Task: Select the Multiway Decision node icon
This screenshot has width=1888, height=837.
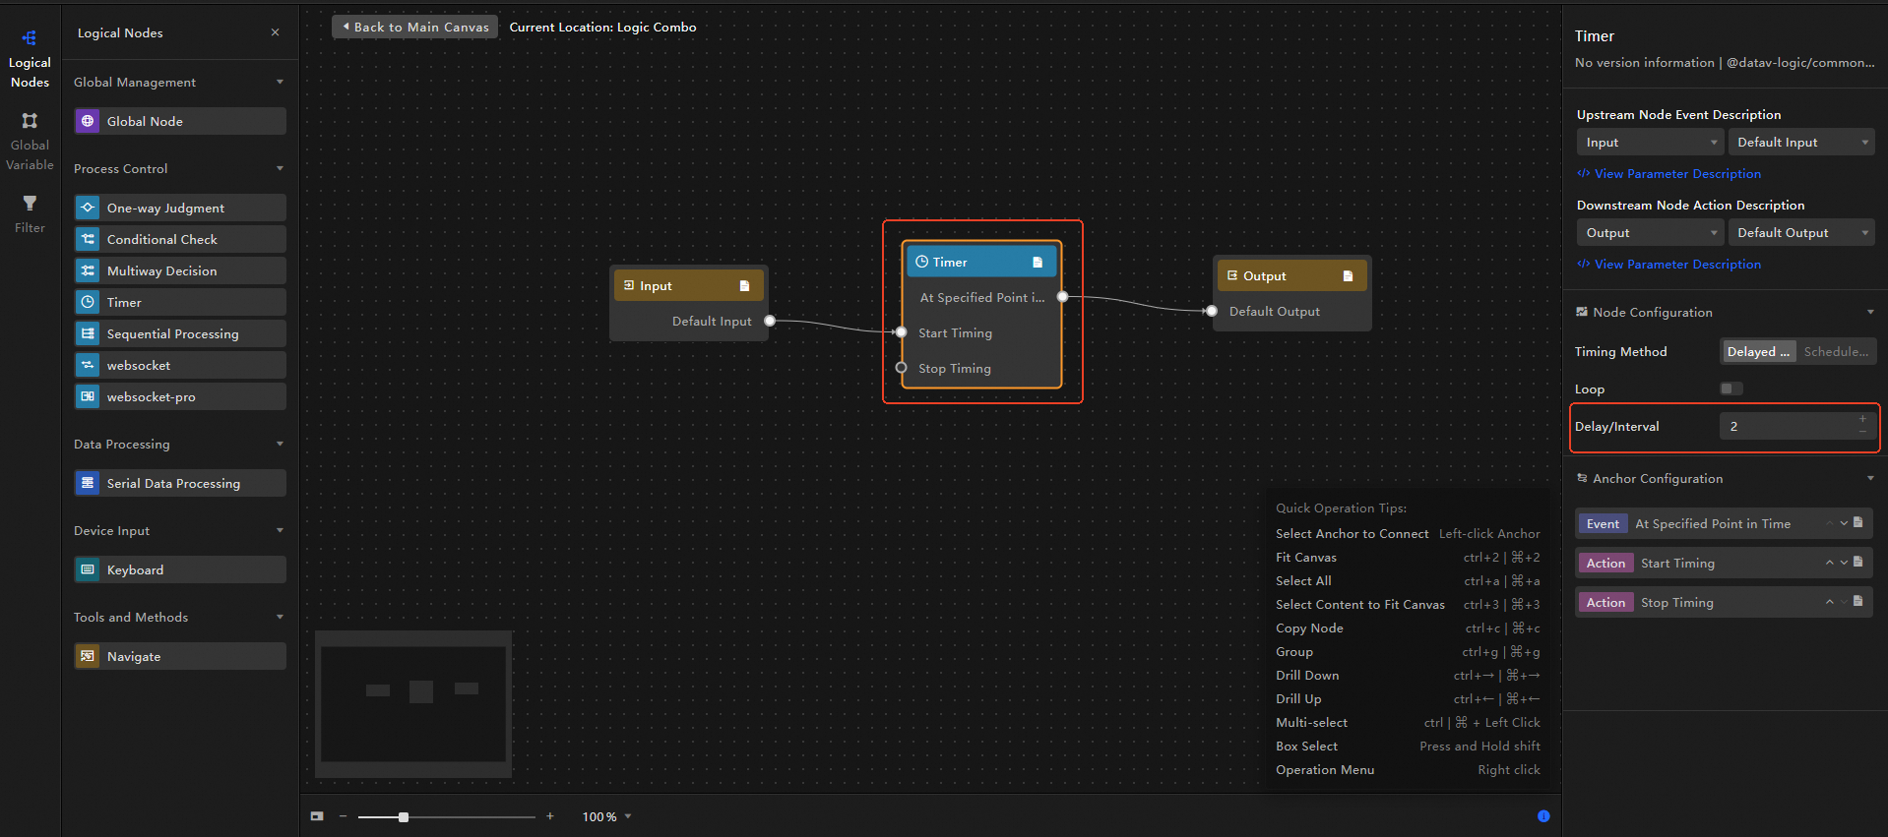Action: pos(88,270)
